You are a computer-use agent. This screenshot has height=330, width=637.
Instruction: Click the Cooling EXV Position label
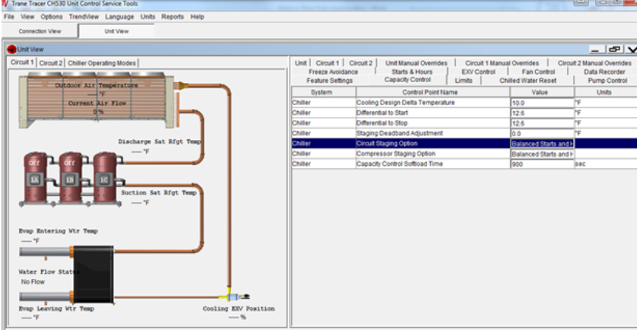(x=239, y=309)
